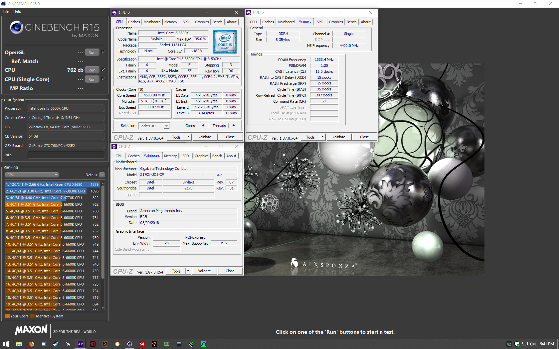Expand Tools arrow in the Memory window
This screenshot has height=349, width=559.
tap(322, 137)
